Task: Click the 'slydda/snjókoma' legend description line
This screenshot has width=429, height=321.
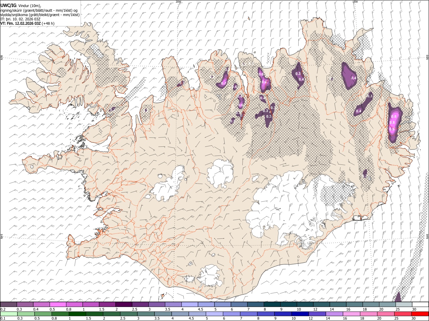Action: tap(40, 15)
